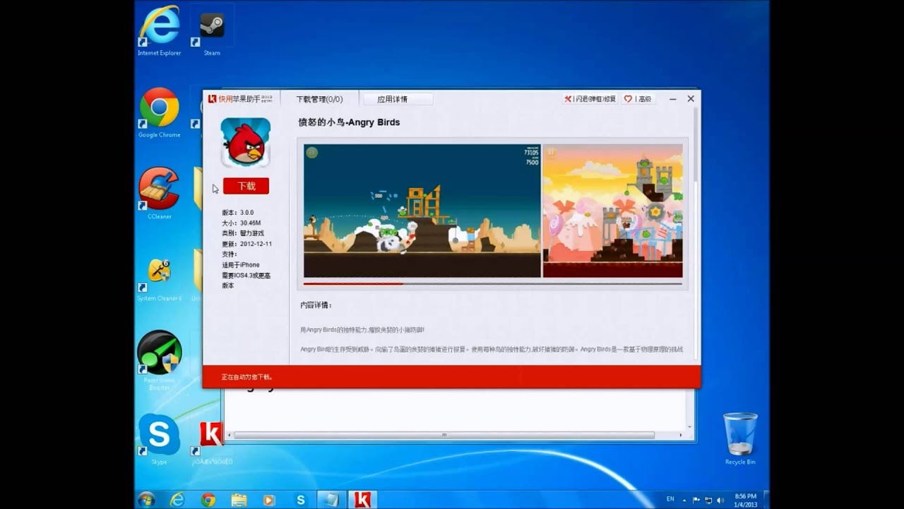
Task: Click the heart 高级 button
Action: pyautogui.click(x=638, y=99)
